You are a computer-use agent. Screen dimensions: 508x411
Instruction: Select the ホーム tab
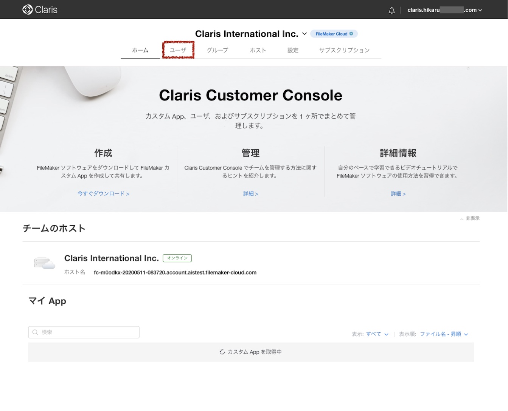[x=140, y=50]
